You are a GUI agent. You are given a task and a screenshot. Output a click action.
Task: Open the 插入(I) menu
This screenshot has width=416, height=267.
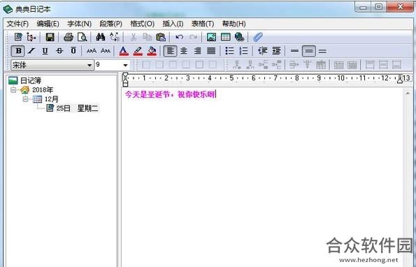click(173, 24)
